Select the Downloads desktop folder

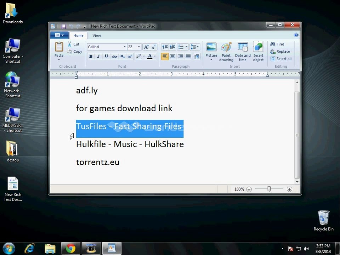tap(13, 13)
